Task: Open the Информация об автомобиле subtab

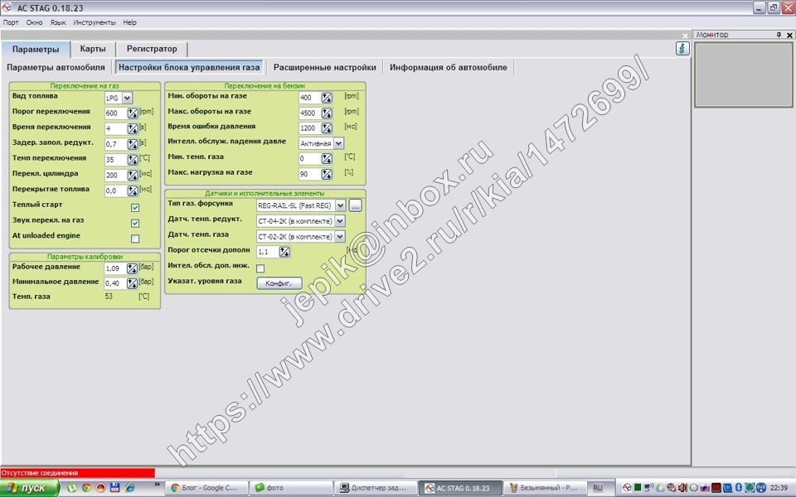Action: click(449, 67)
